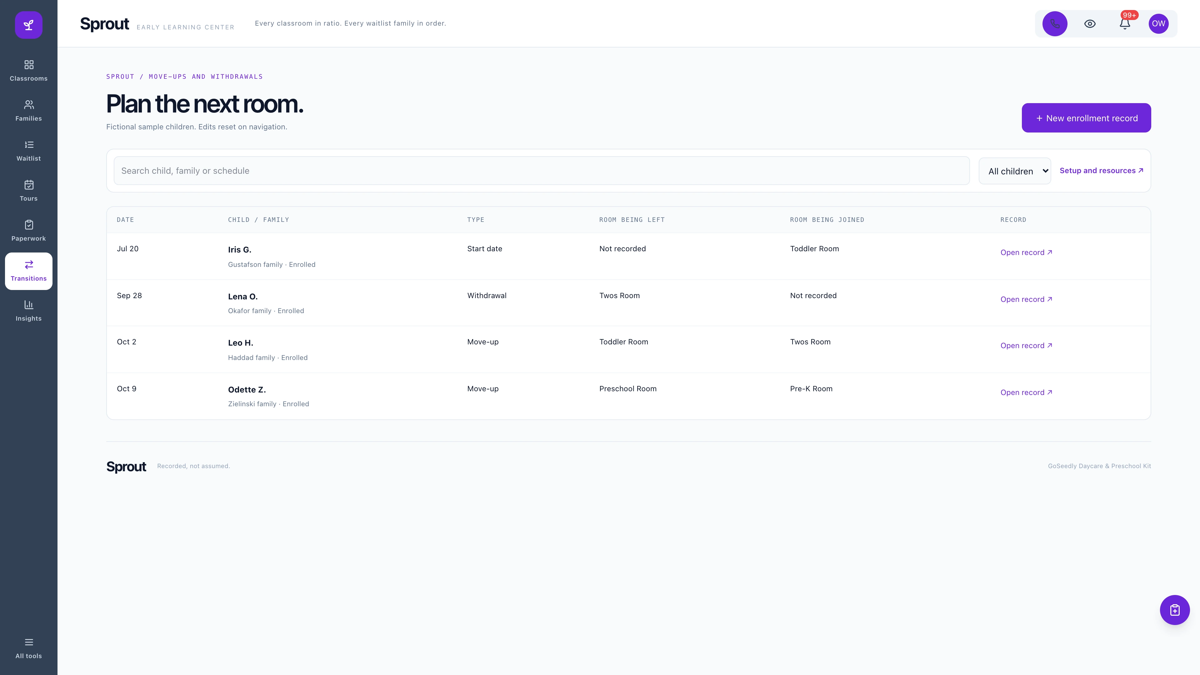The height and width of the screenshot is (675, 1200).
Task: Open Setup and resources link
Action: coord(1101,171)
